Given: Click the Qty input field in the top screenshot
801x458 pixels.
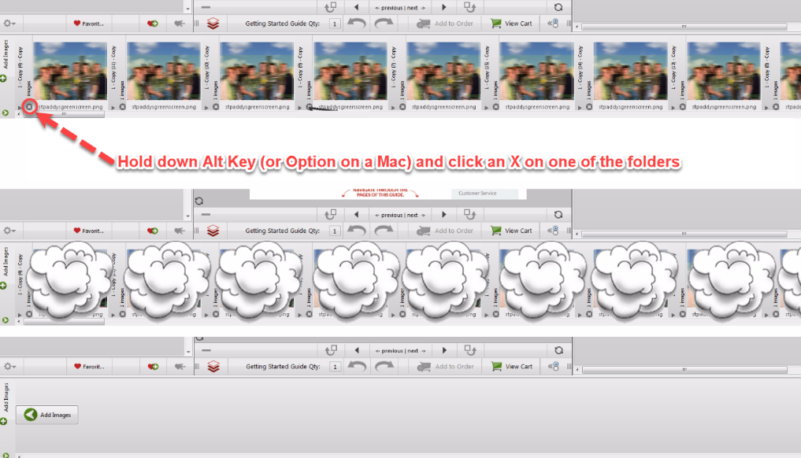Looking at the screenshot, I should tap(335, 24).
